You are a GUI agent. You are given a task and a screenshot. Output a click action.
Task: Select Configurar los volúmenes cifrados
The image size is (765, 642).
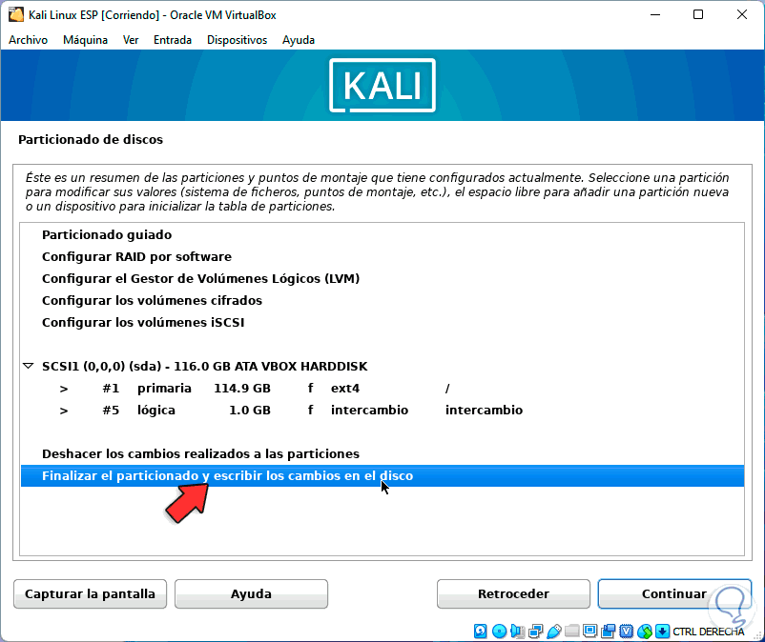(x=382, y=301)
